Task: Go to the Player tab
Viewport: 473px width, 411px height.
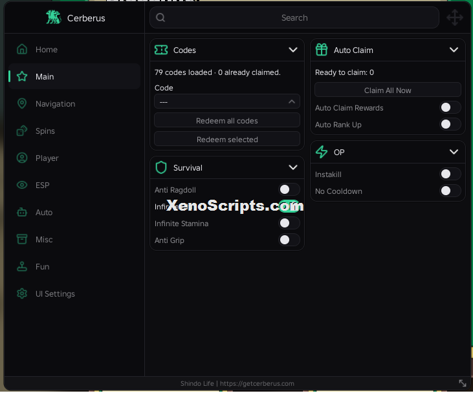Action: (x=74, y=158)
